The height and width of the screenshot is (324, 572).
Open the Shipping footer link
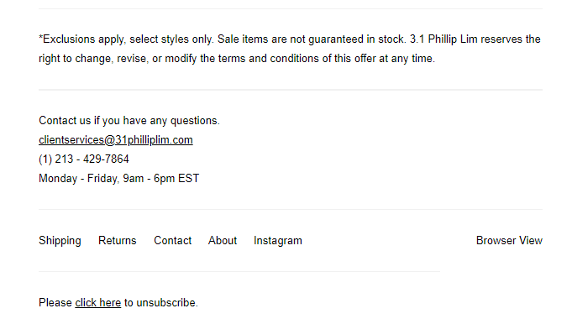point(60,241)
